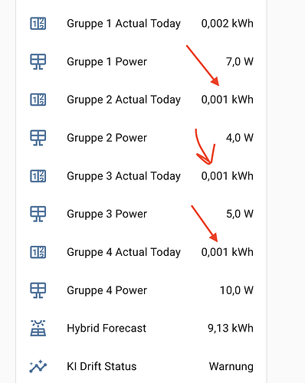Select the 0,002 kWh value
The width and height of the screenshot is (305, 383).
tap(228, 24)
